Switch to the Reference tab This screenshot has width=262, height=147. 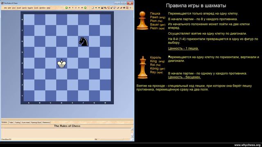[46, 122]
